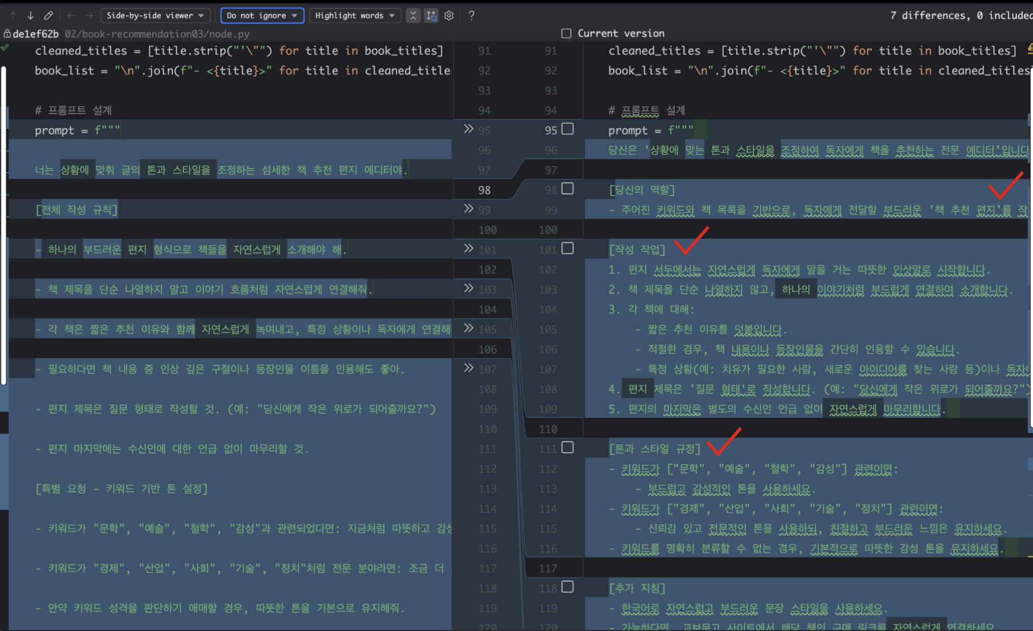Toggle synchronize scrolling icon
The image size is (1033, 631).
click(431, 16)
